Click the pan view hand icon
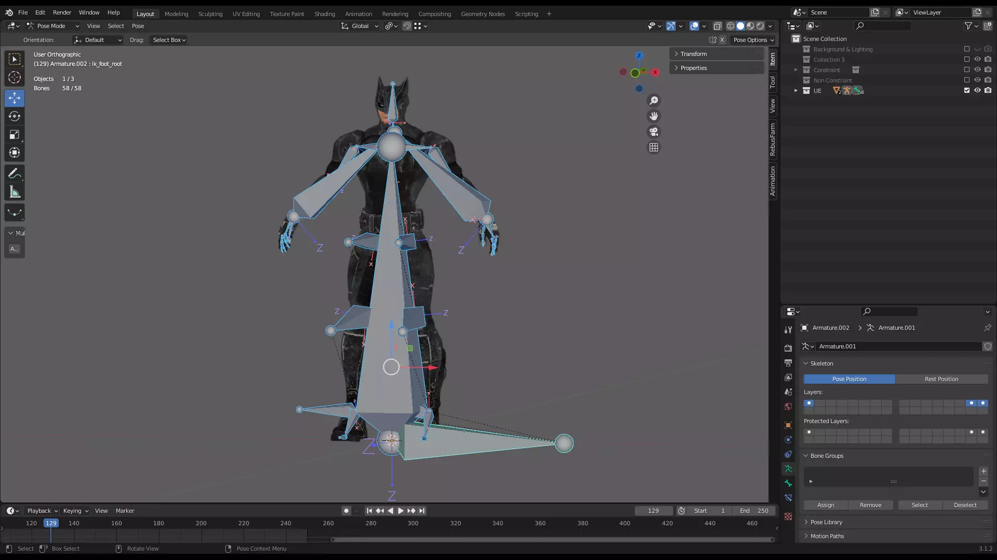 click(x=654, y=116)
